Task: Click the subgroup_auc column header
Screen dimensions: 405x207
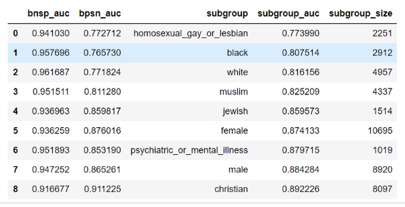Action: tap(288, 13)
